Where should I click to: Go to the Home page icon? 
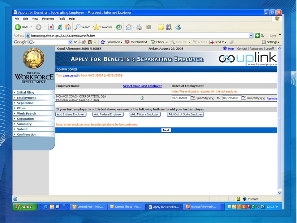pyautogui.click(x=68, y=27)
